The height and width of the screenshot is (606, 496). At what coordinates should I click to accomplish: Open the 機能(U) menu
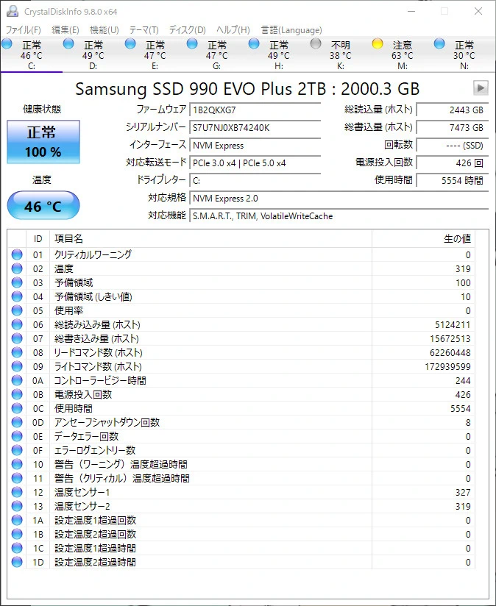[x=104, y=29]
